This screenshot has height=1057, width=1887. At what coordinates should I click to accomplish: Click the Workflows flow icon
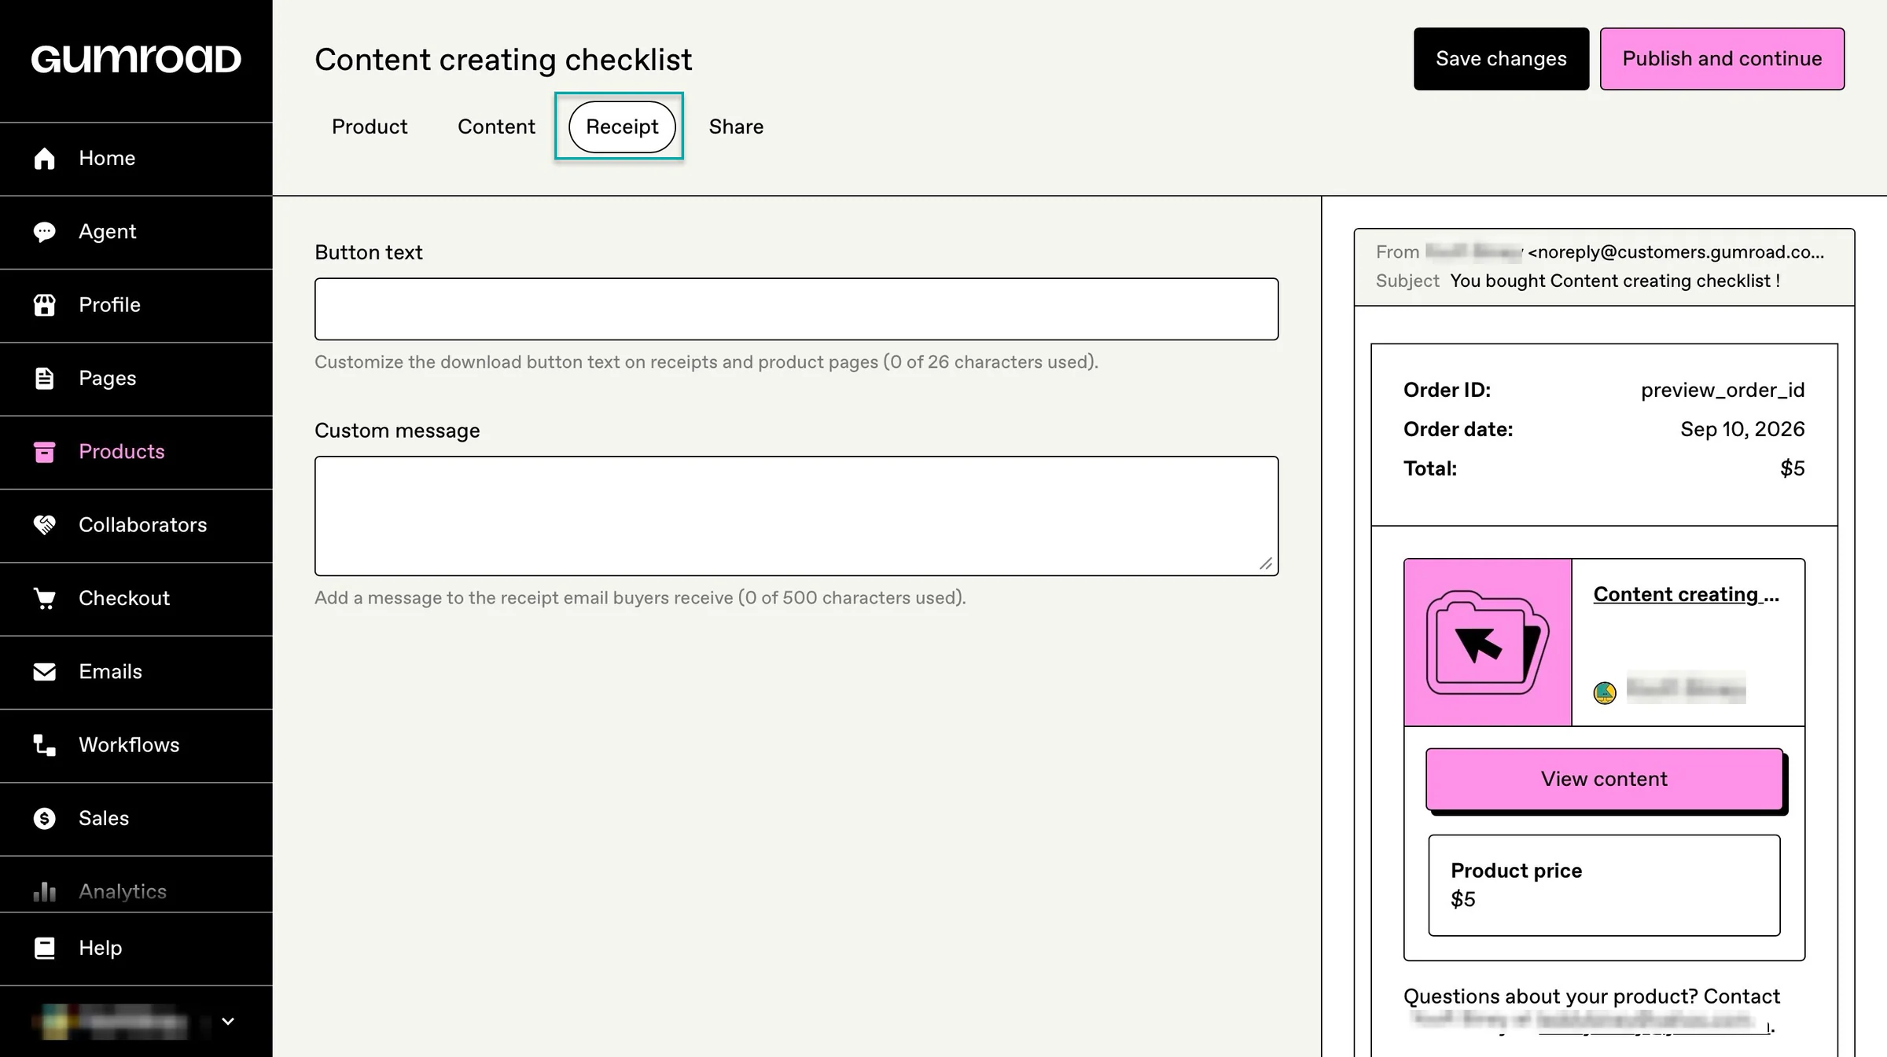coord(45,745)
